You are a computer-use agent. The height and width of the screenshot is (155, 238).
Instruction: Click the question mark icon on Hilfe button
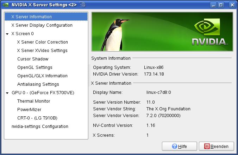(x=175, y=146)
